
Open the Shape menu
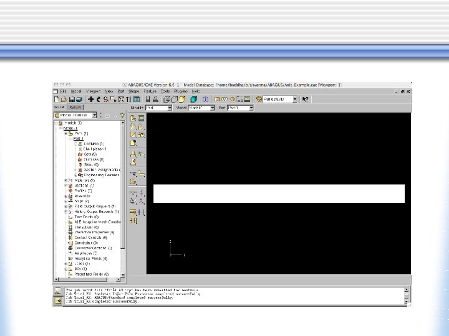[x=133, y=91]
